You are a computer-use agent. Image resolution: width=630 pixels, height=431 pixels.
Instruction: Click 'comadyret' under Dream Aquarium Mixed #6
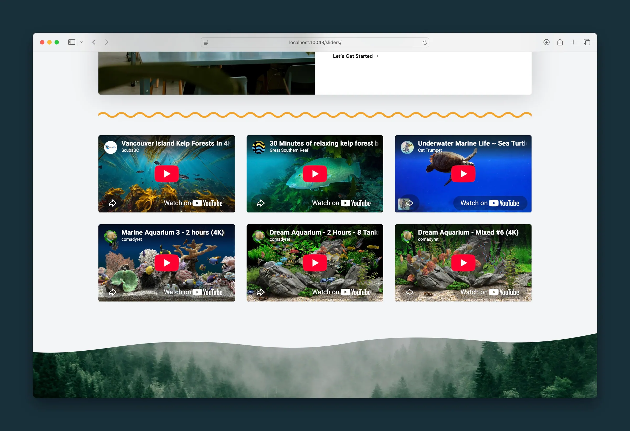tap(428, 239)
